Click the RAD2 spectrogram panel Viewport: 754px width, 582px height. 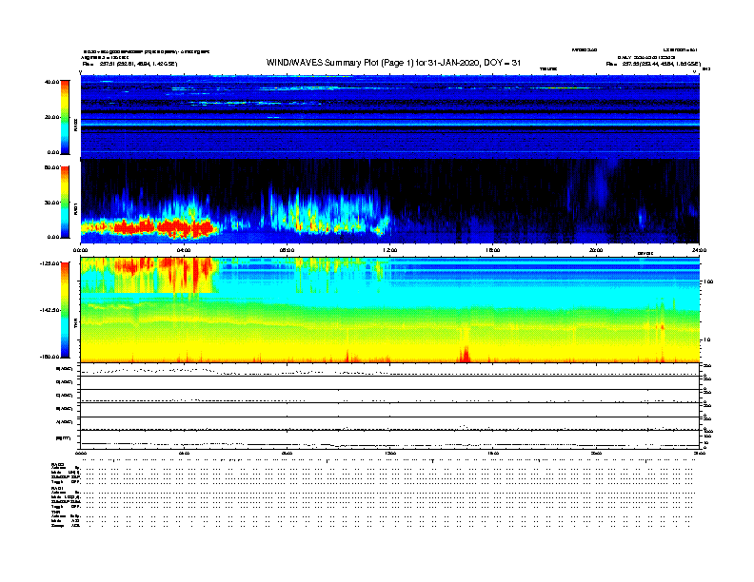pos(390,117)
